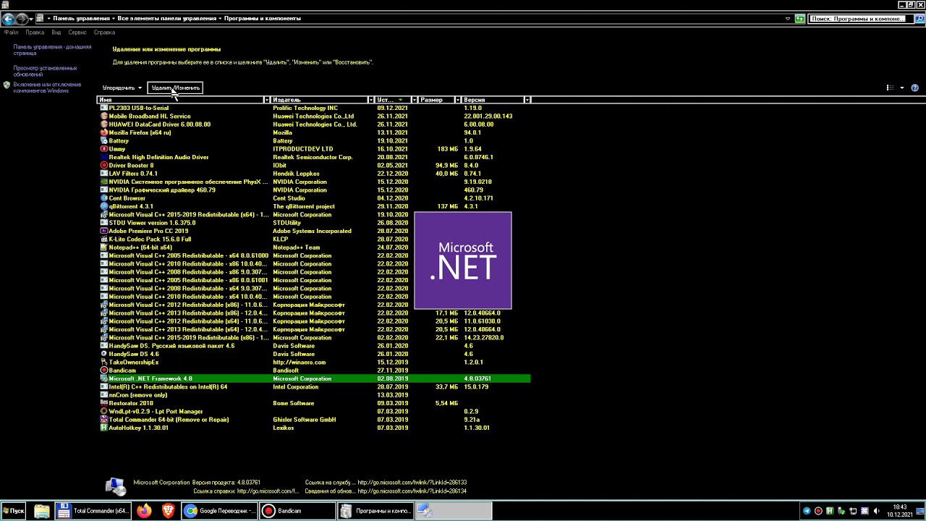Open the view options dropdown arrow
926x521 pixels.
point(901,88)
